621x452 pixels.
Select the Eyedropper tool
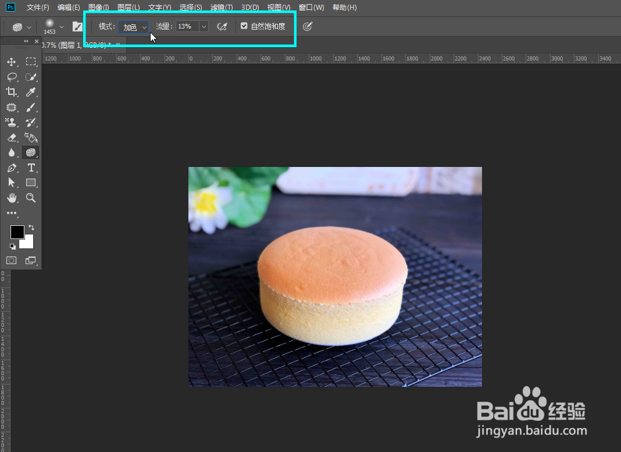(30, 92)
